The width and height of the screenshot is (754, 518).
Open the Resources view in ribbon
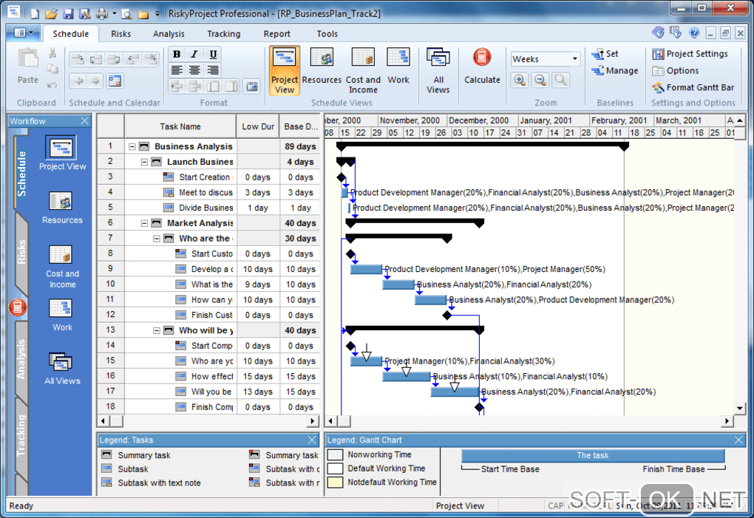[322, 67]
